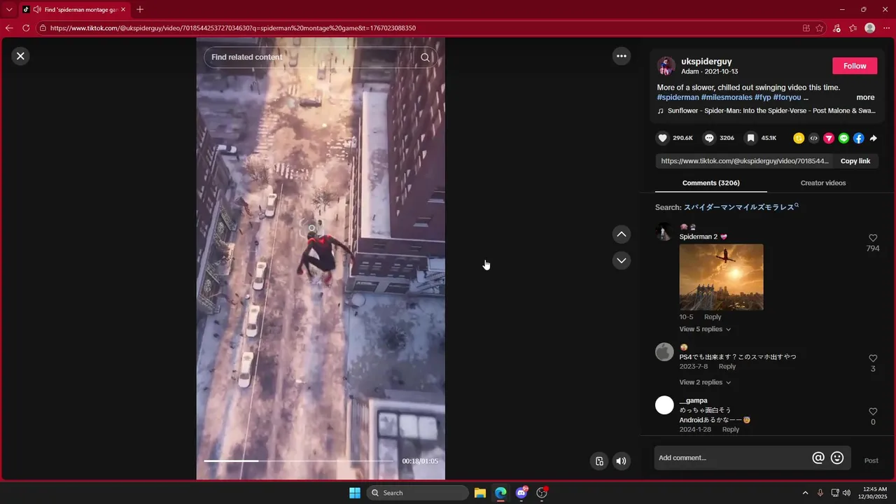Screen dimensions: 896x504
Task: Open ukspiderguy's profile avatar
Action: (666, 66)
